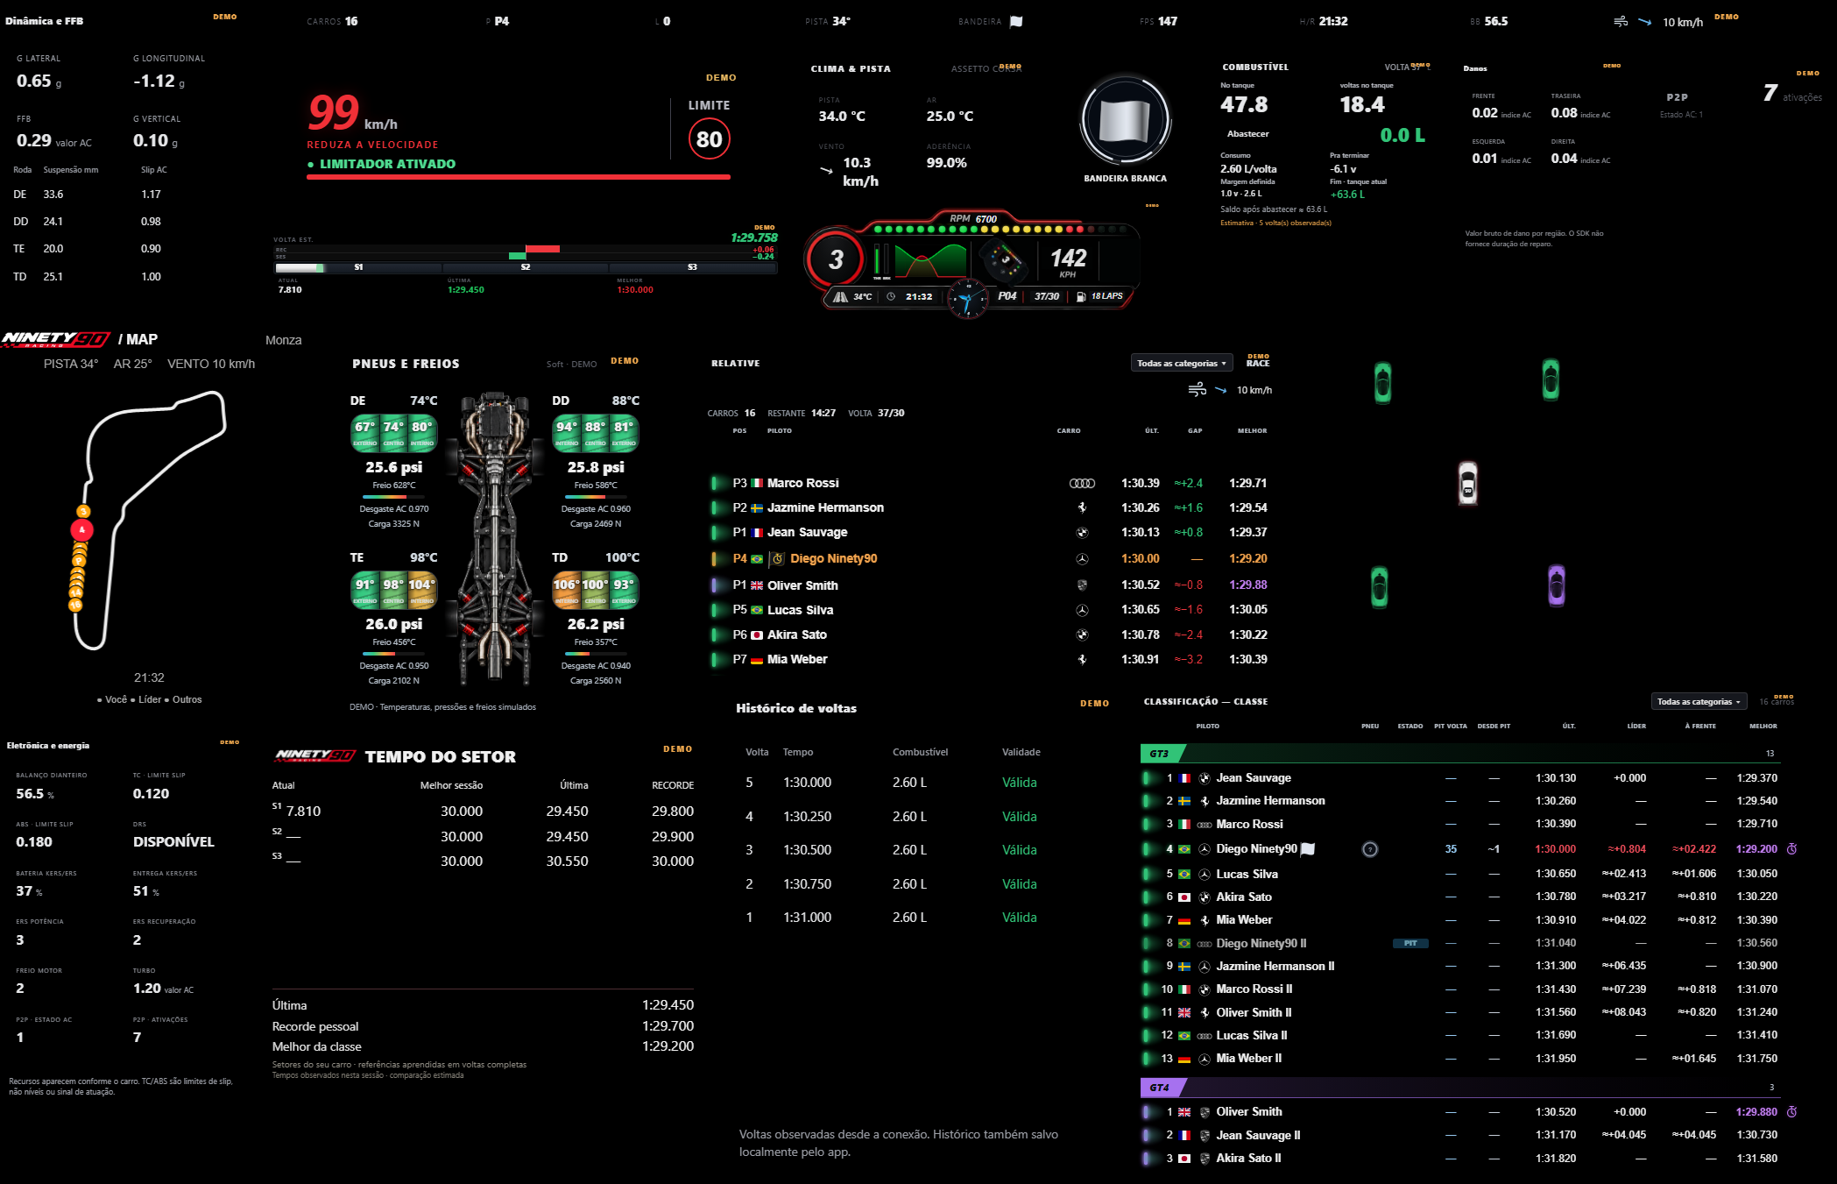Screen dimensions: 1837x1184
Task: Click the speed limit 80 circle
Action: 709,139
